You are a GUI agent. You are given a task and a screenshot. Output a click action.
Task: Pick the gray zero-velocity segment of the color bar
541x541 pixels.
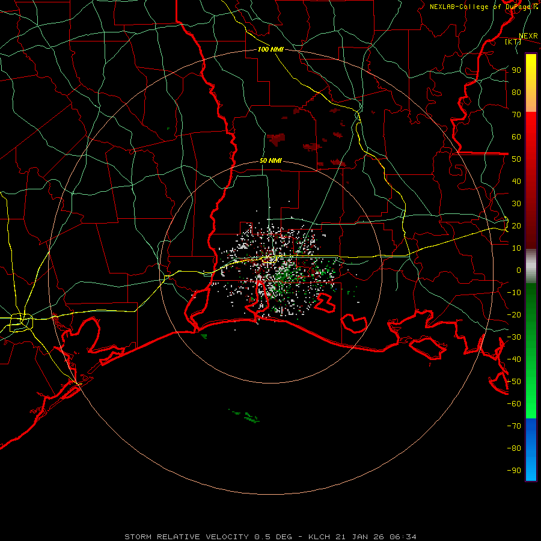531,266
